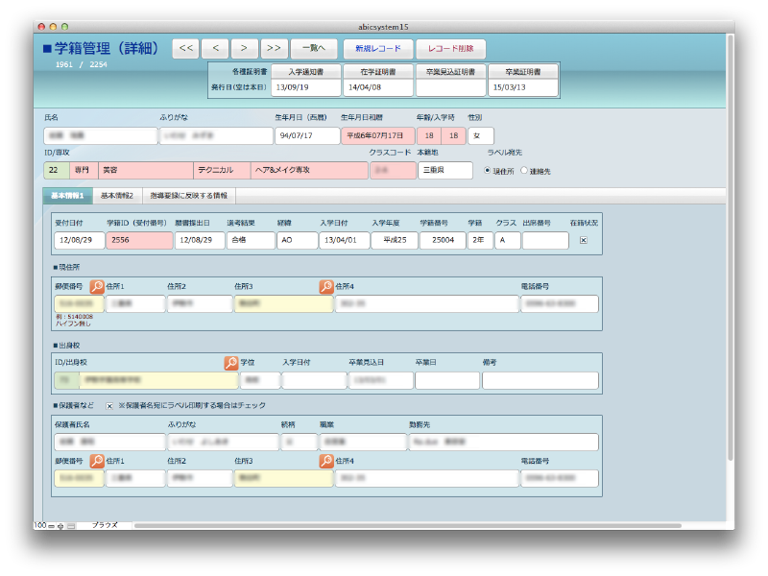This screenshot has height=576, width=768.
Task: Select the 連絡先 radio button
Action: 524,171
